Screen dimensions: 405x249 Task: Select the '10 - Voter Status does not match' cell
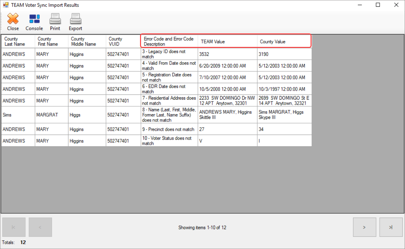point(169,141)
